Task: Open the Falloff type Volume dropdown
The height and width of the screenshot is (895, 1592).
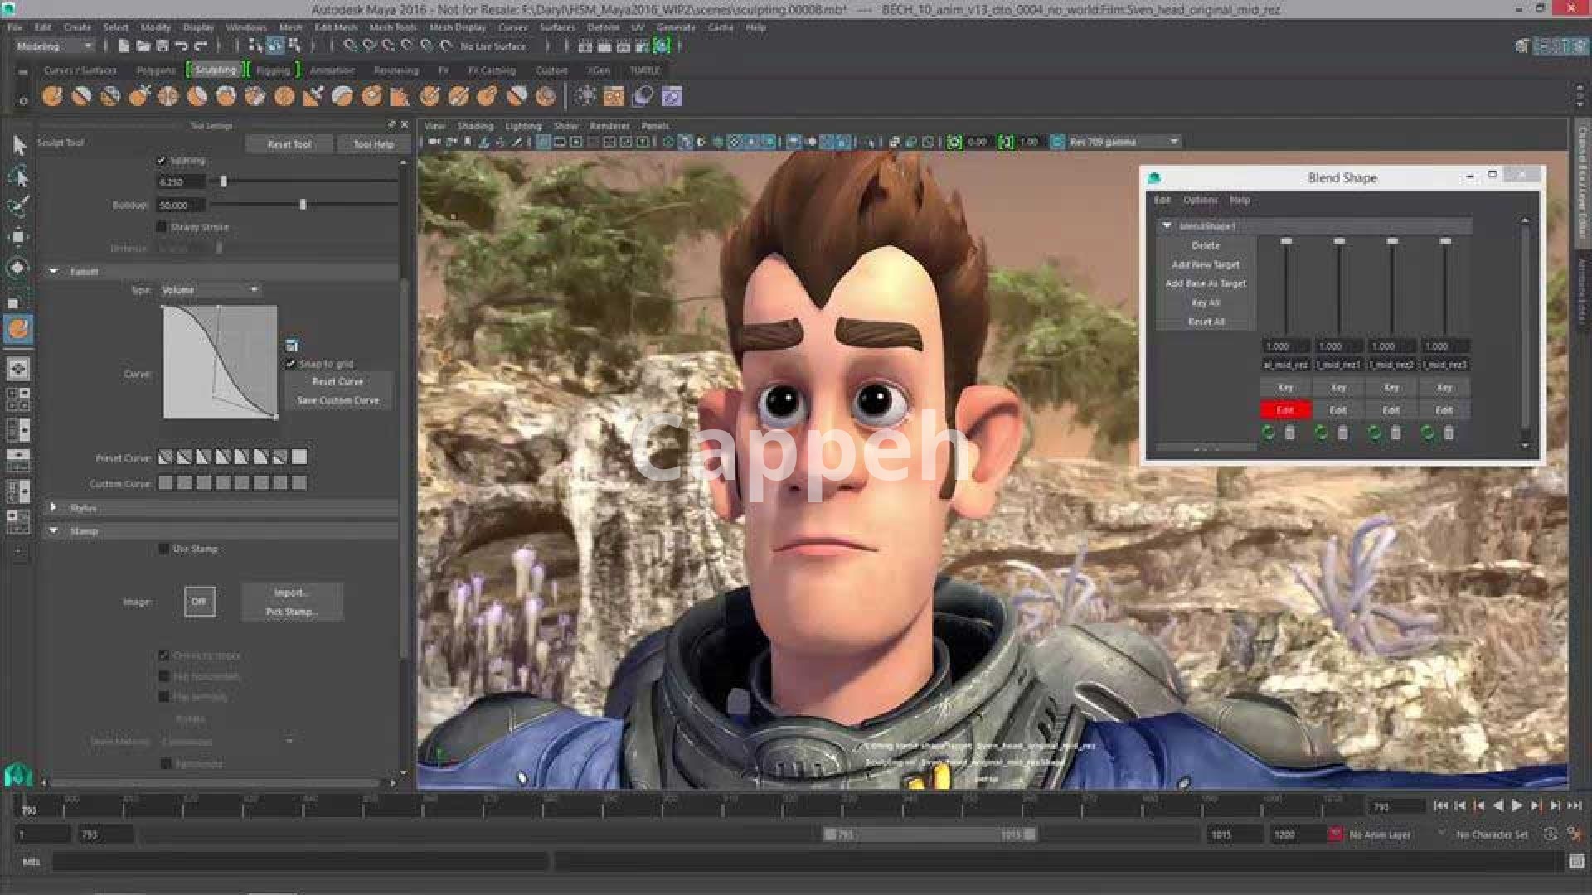Action: (210, 290)
